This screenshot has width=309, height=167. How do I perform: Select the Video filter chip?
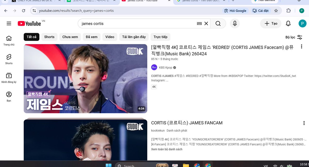[x=110, y=37]
